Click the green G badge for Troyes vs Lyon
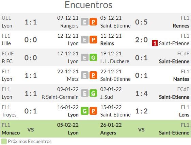Viewport: 191px width, 145px height. pos(84,111)
